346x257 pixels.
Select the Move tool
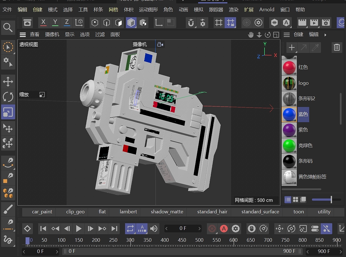[8, 82]
